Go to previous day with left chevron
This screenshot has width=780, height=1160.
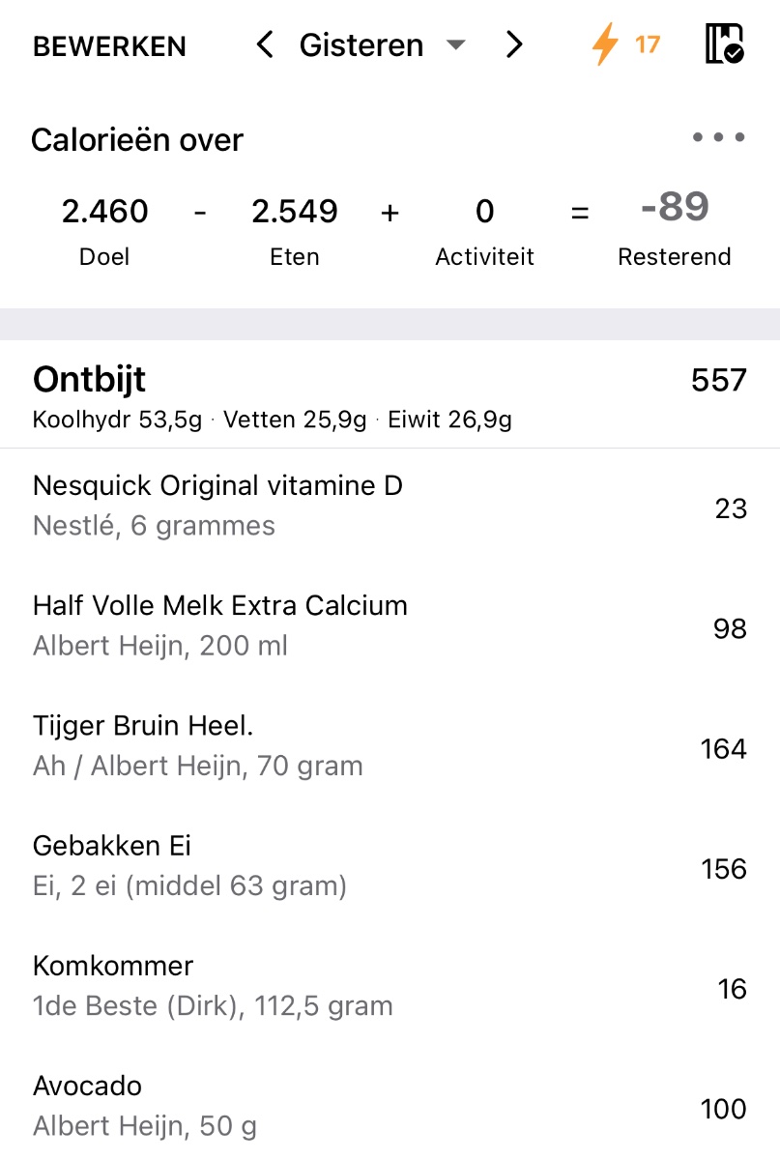265,44
